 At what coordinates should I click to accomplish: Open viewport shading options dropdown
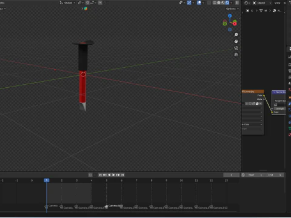click(x=232, y=2)
